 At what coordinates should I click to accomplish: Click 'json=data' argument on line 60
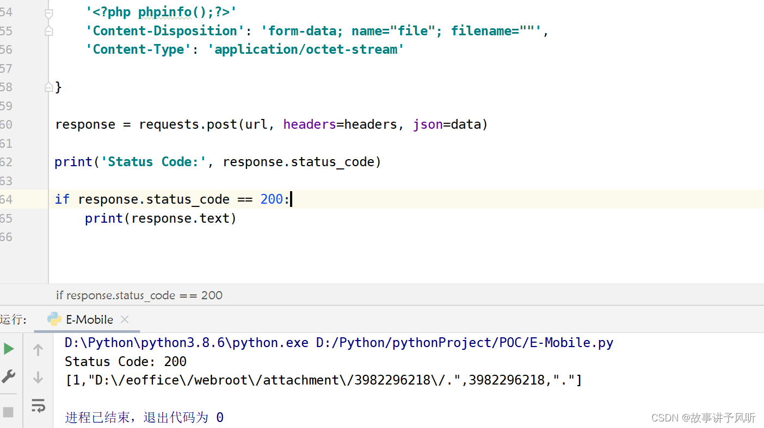tap(447, 124)
